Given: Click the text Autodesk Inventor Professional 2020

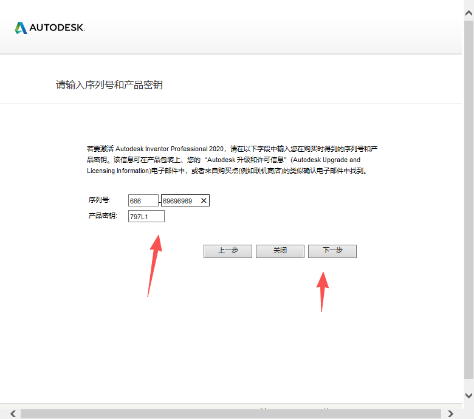Looking at the screenshot, I should 170,149.
